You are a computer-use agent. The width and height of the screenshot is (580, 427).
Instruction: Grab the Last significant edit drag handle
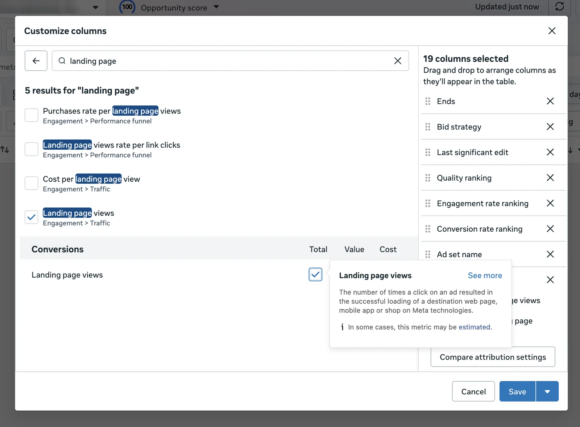click(x=428, y=152)
